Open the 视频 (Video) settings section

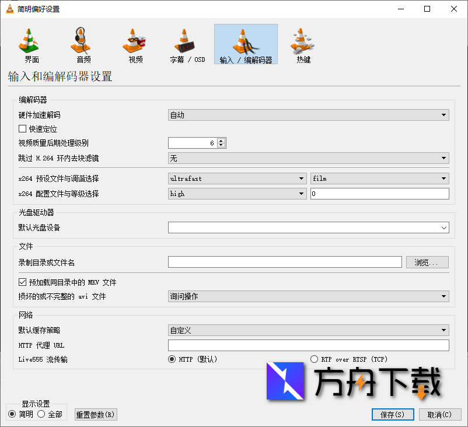click(134, 44)
